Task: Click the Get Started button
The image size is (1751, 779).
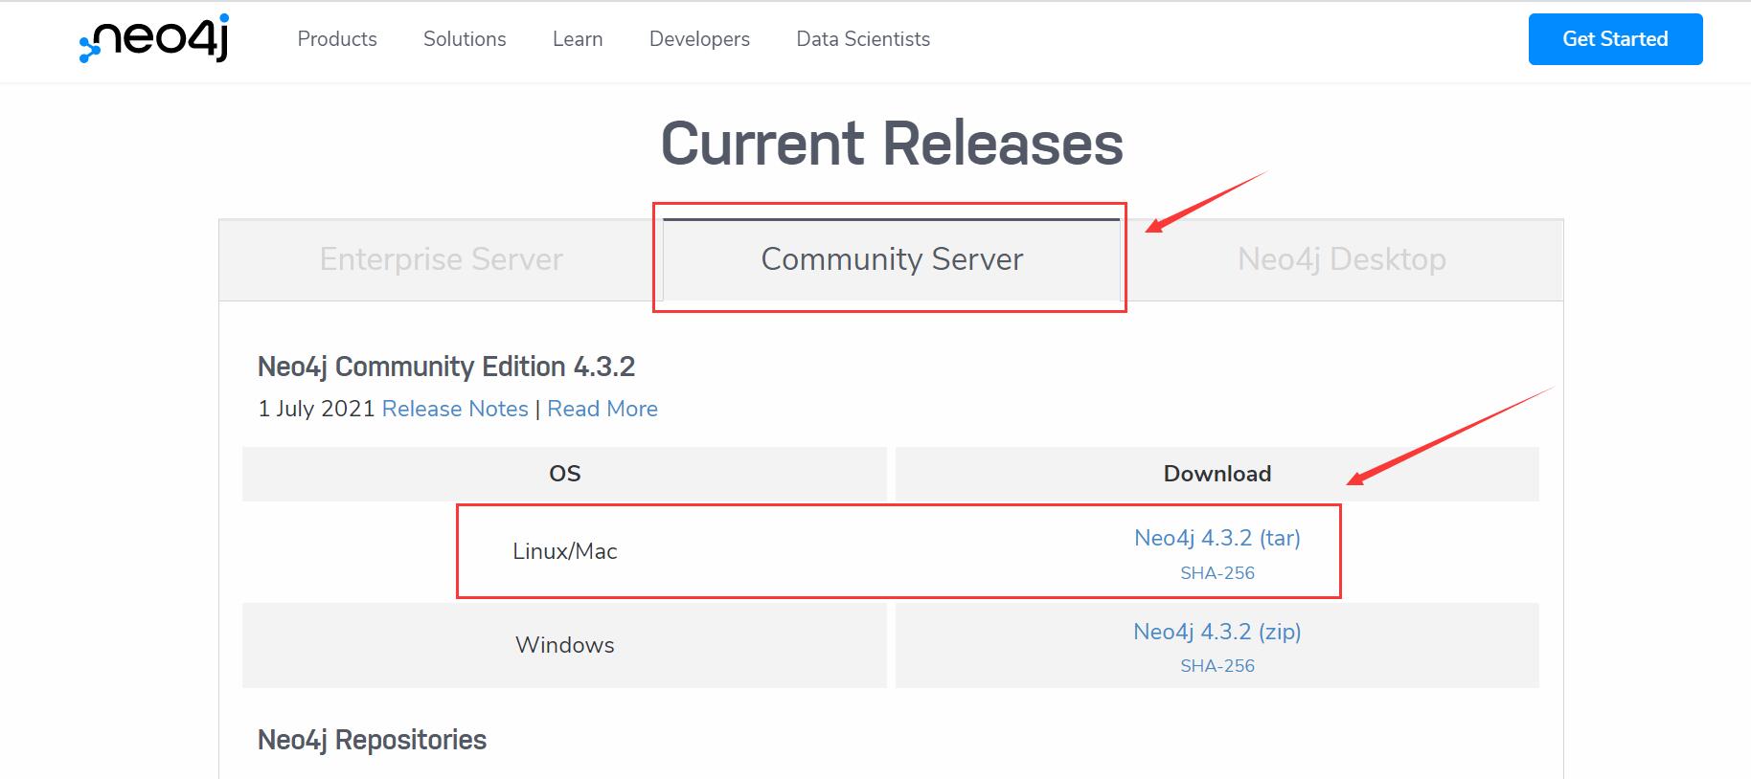Action: [x=1615, y=39]
